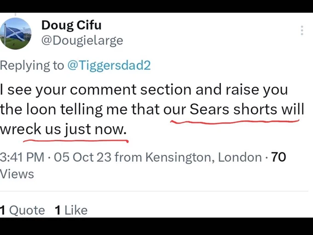
Task: Open the three-dot more options menu
Action: pyautogui.click(x=302, y=30)
